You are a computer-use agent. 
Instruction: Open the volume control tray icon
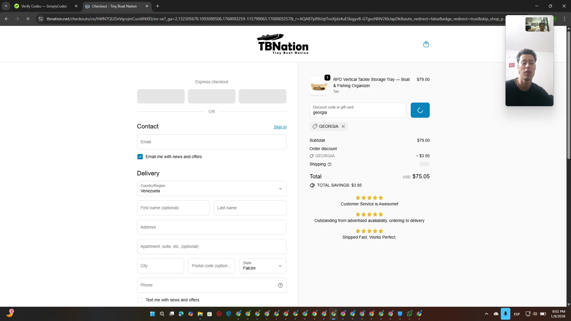[535, 314]
